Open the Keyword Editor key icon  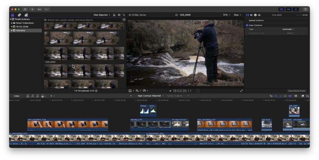click(39, 9)
